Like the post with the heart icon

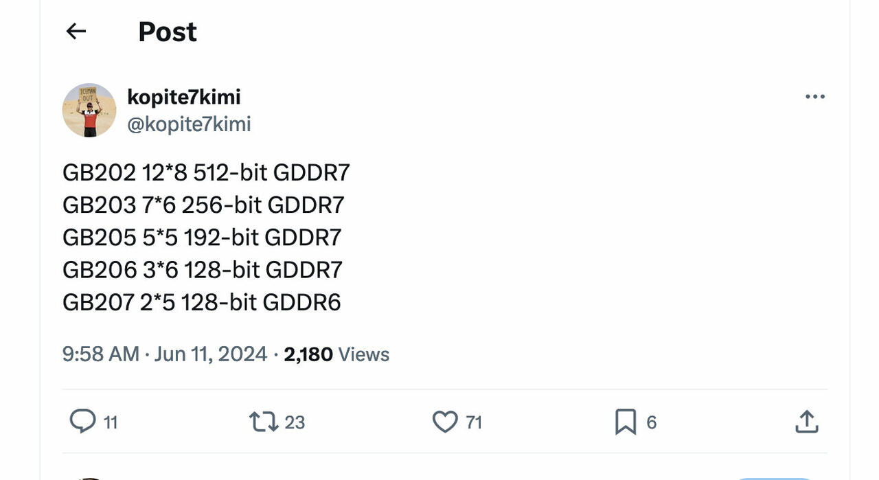444,421
